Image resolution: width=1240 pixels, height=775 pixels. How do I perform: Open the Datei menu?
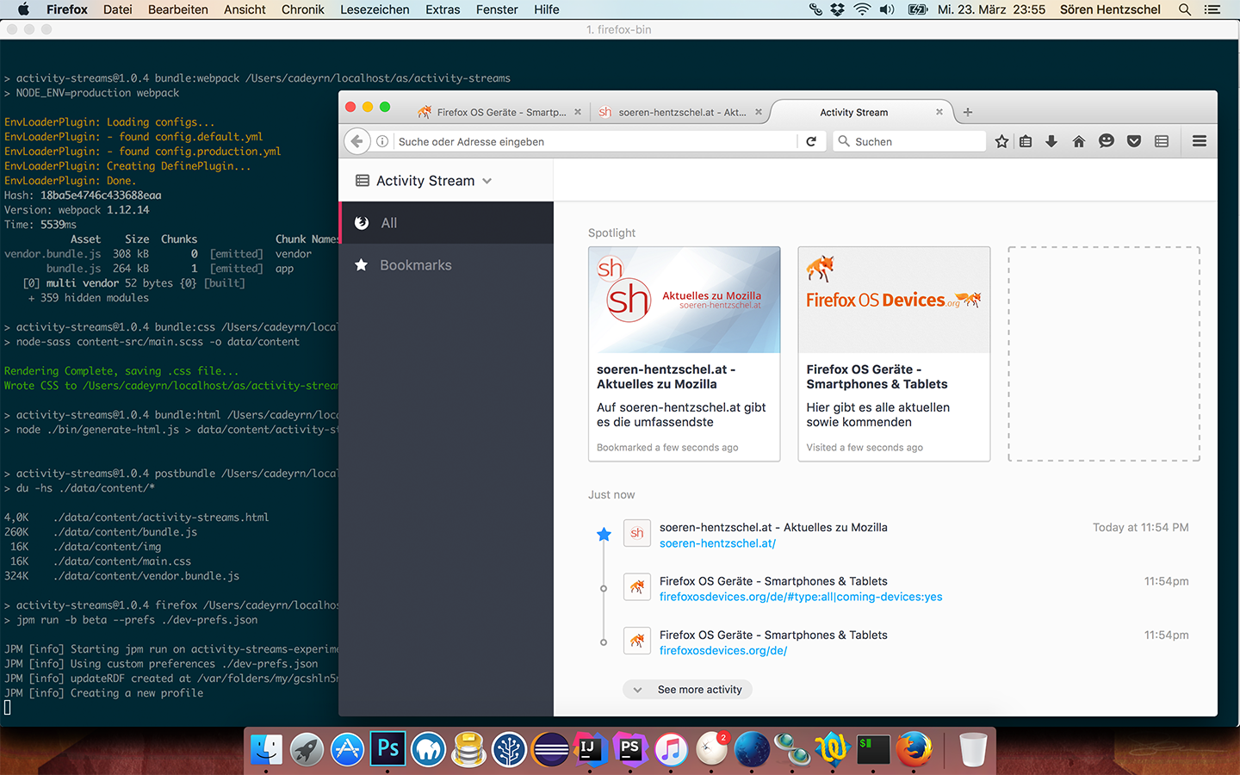pos(118,9)
